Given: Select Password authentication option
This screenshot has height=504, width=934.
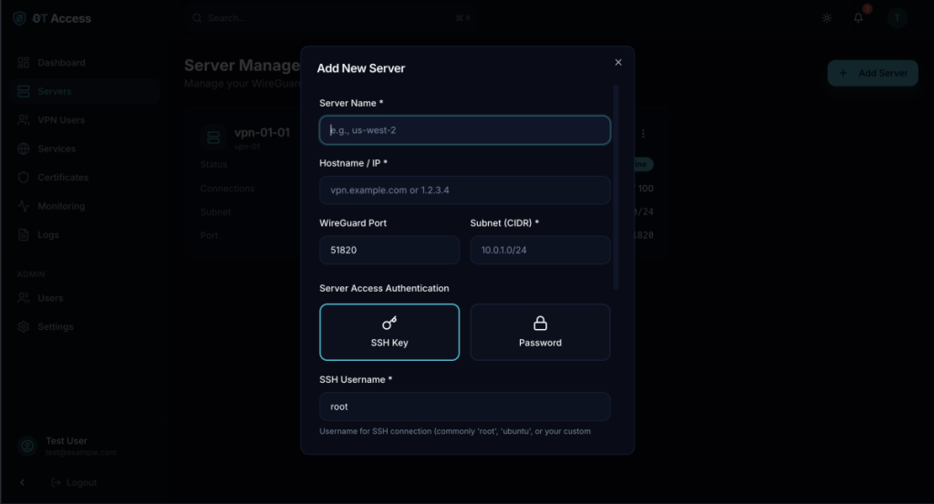Looking at the screenshot, I should [540, 332].
